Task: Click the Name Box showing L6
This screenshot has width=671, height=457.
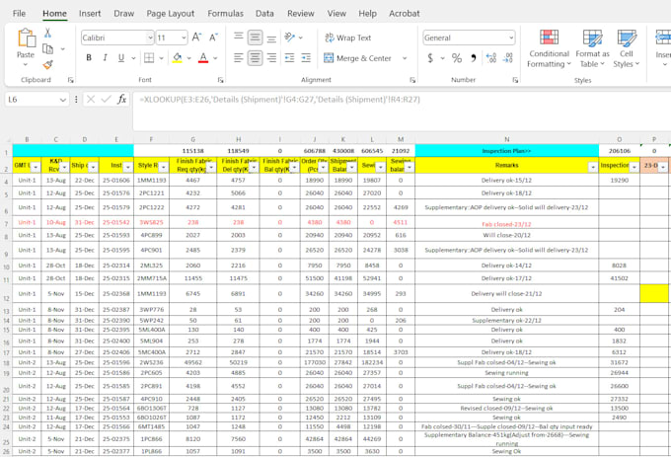Action: (x=37, y=100)
